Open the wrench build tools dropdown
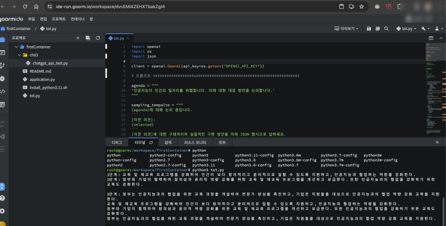This screenshot has height=226, width=446. pyautogui.click(x=425, y=29)
